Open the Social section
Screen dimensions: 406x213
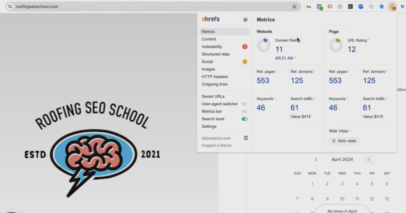(x=207, y=61)
